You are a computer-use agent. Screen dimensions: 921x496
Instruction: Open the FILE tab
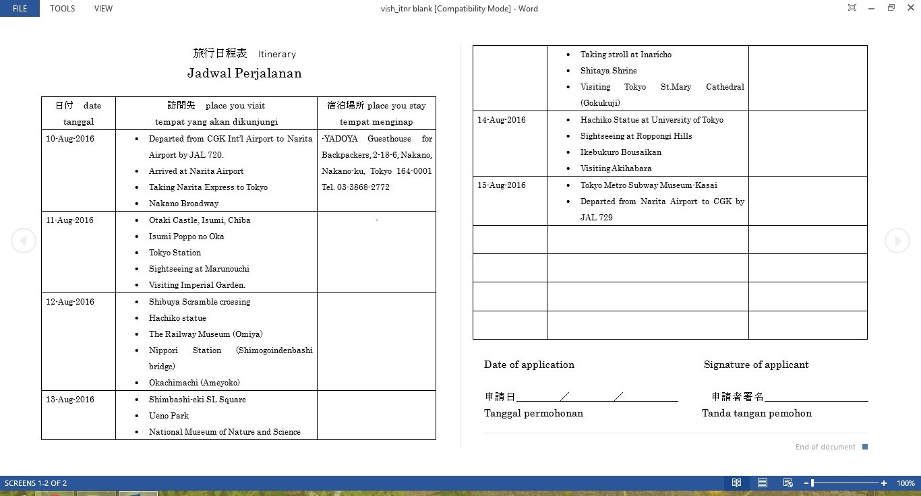coord(20,8)
